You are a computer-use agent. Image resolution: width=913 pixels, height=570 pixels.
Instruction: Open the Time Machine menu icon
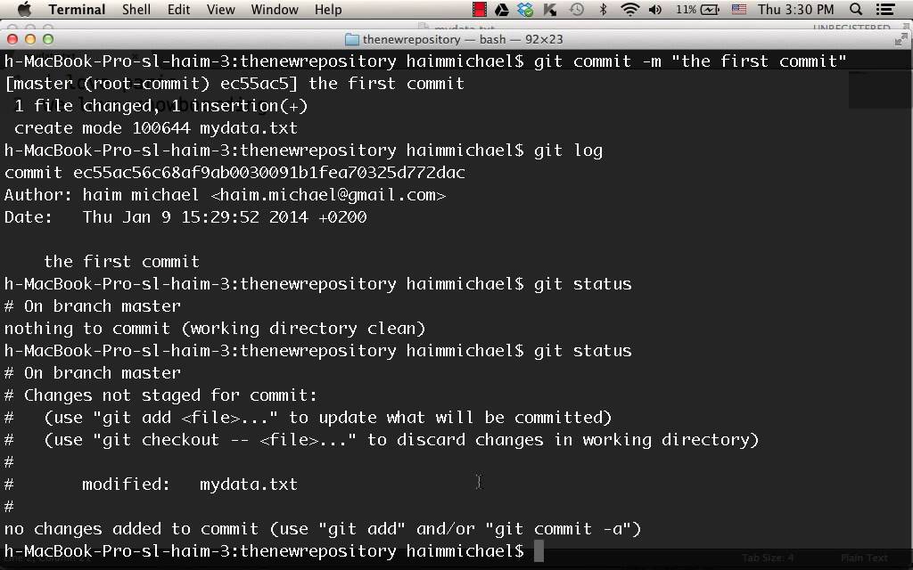(577, 9)
